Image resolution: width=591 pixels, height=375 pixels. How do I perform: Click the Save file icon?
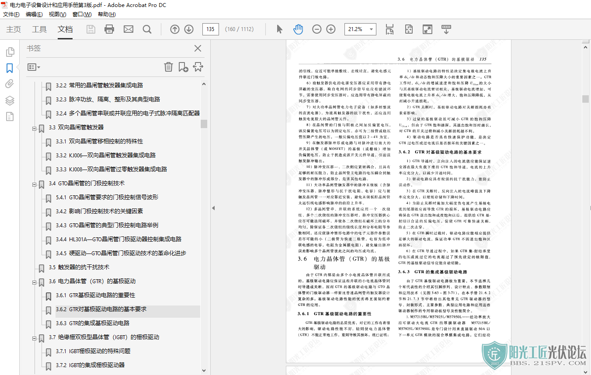point(91,29)
